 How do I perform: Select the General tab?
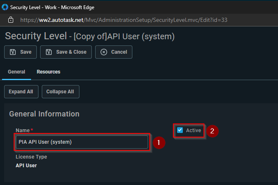coord(17,72)
